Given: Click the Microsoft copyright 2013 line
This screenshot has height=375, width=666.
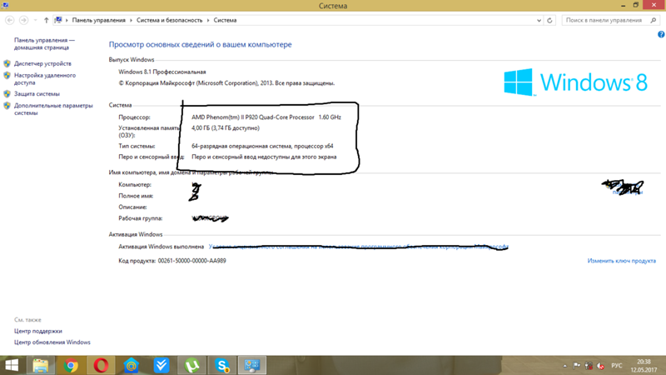Looking at the screenshot, I should 226,82.
